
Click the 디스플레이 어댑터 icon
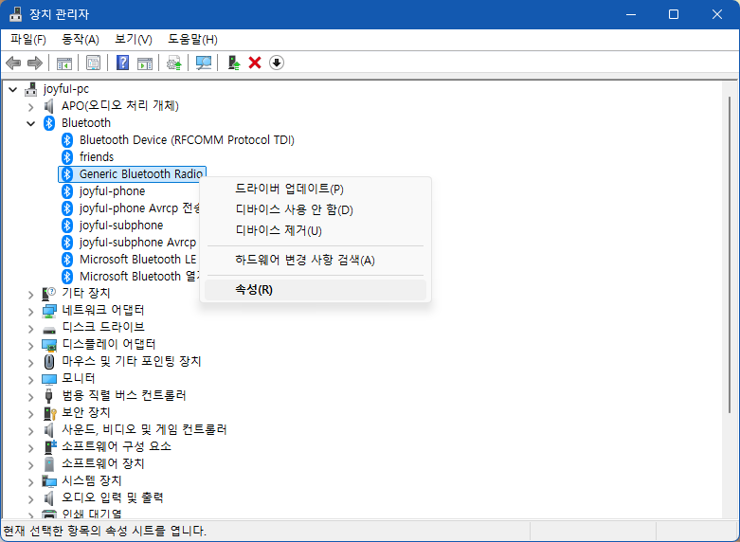tap(49, 345)
